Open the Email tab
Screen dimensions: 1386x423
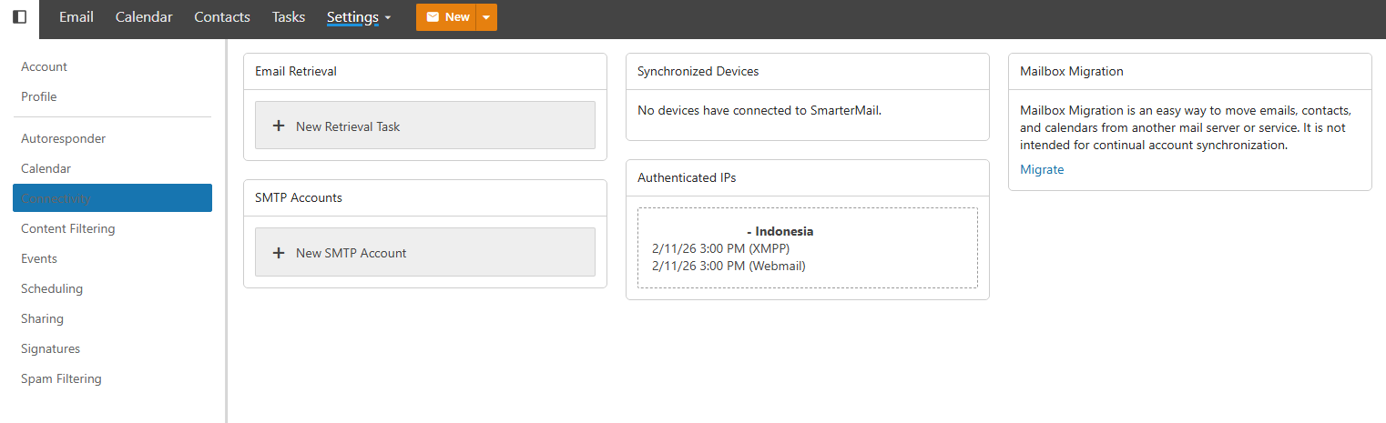click(76, 17)
